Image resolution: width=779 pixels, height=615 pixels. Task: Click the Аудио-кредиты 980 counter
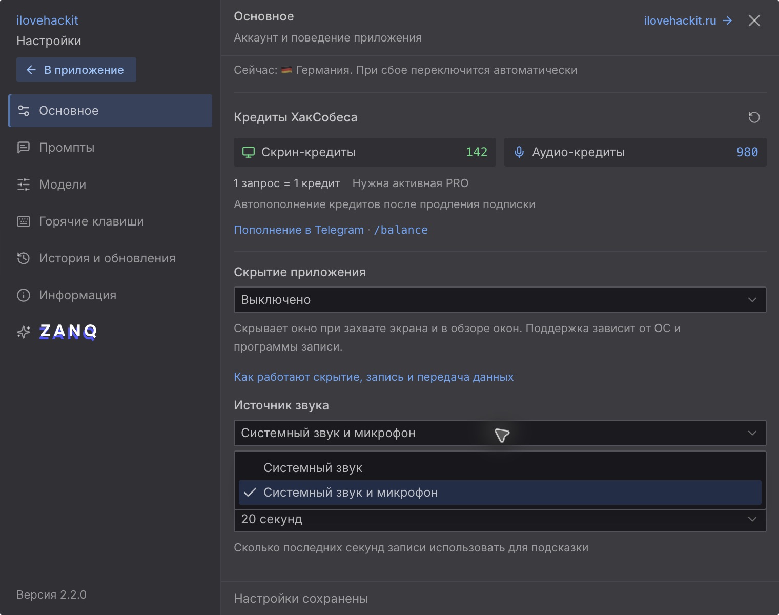point(635,152)
